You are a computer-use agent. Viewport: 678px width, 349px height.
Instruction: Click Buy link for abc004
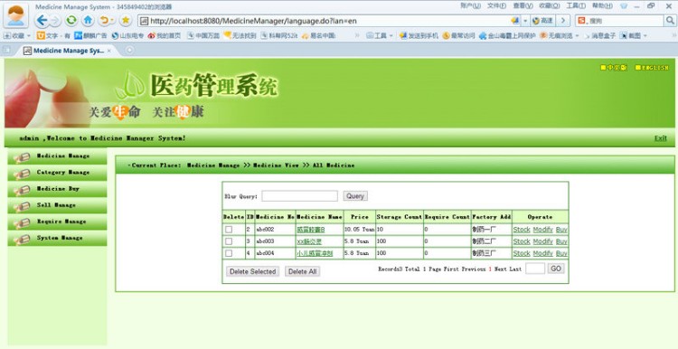(x=561, y=253)
